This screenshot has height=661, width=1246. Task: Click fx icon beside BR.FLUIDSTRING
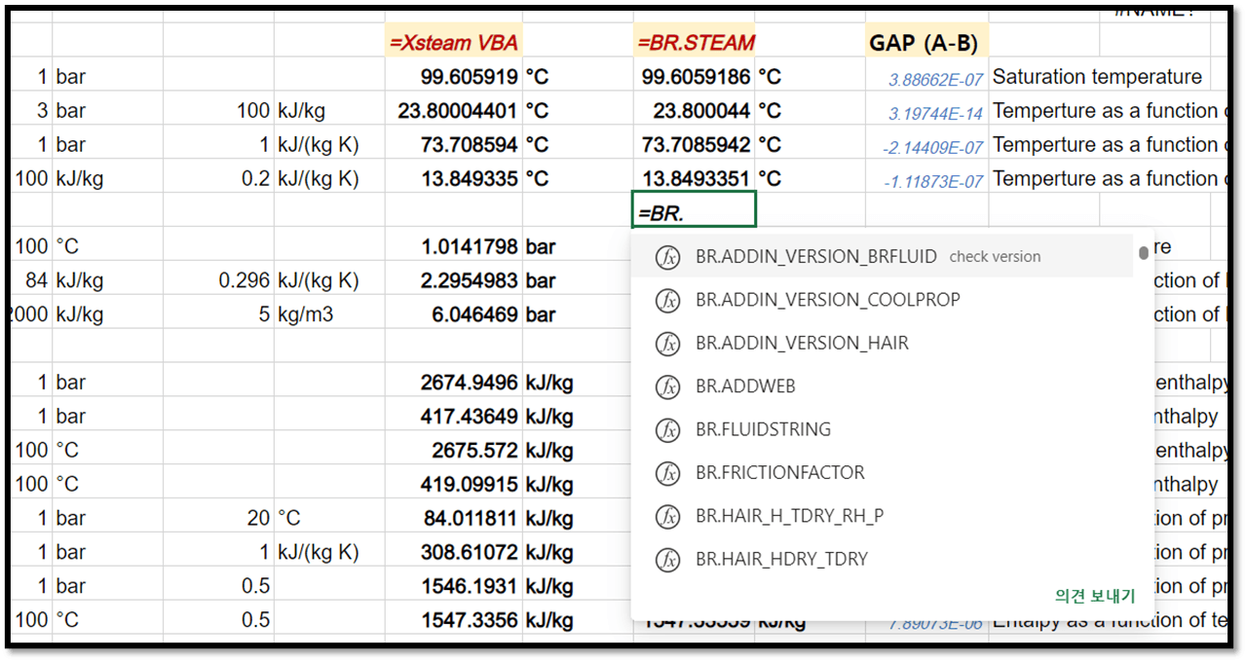667,429
